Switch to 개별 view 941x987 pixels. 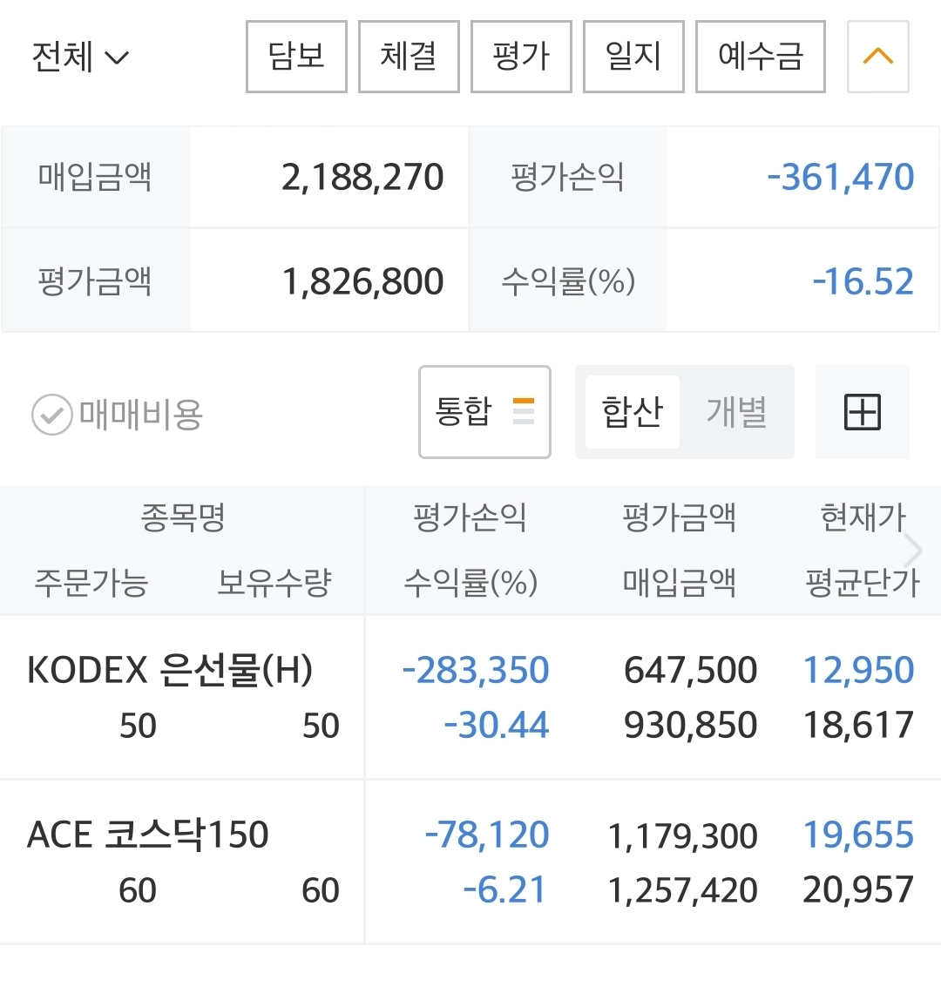736,412
